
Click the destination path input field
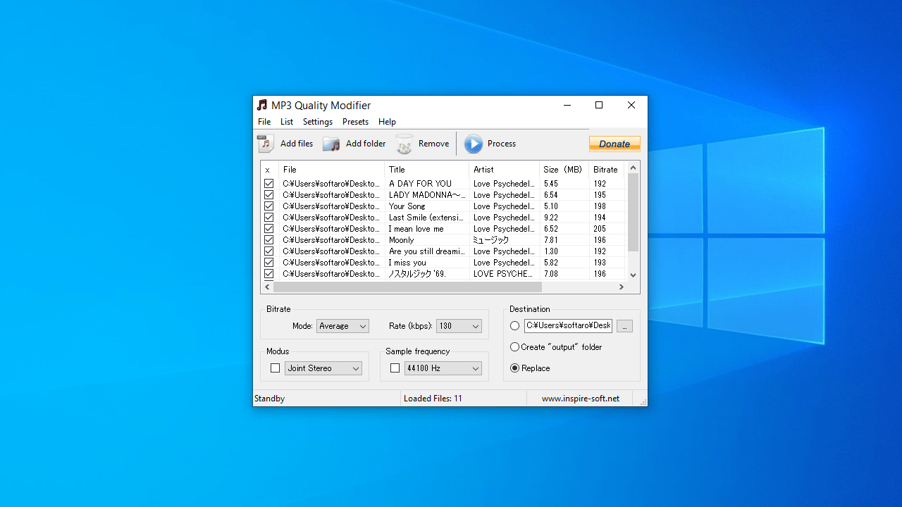[568, 326]
